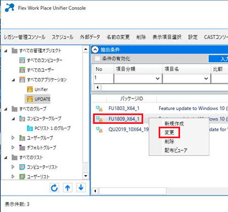Click the すべてのアプリケーション icon

(x=22, y=80)
